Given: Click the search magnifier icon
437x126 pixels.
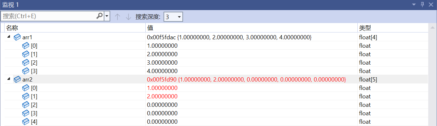Looking at the screenshot, I should pyautogui.click(x=99, y=16).
